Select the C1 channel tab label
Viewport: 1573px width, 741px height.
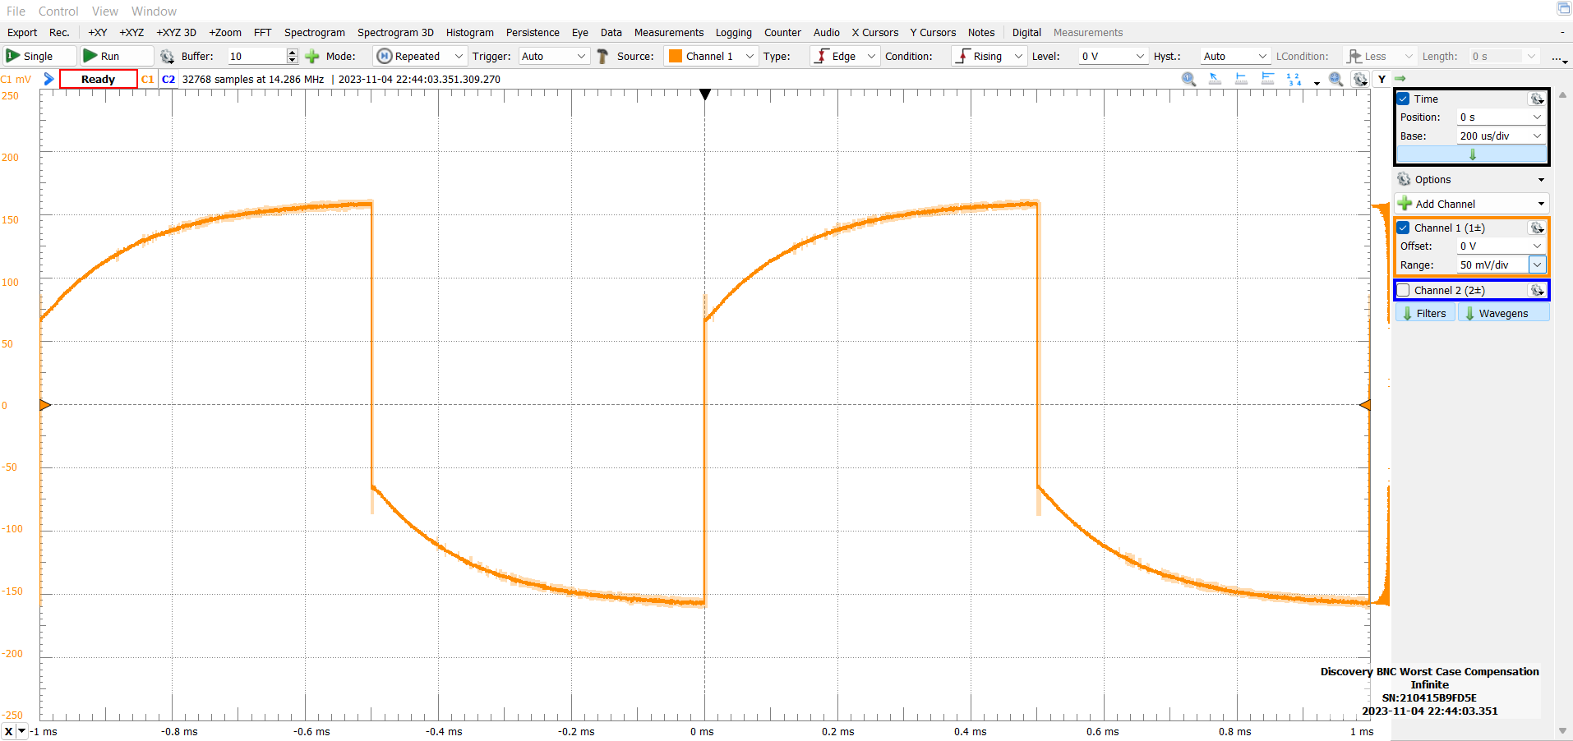click(148, 80)
